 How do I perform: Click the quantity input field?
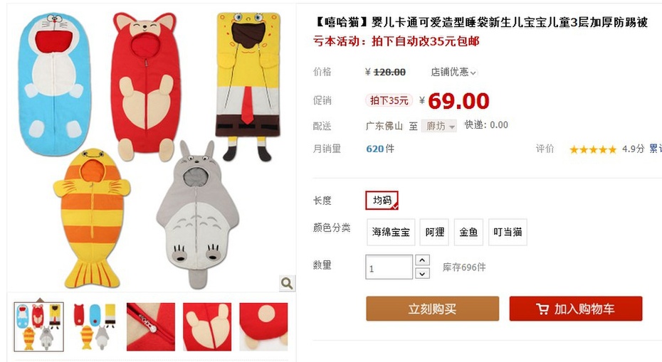(389, 267)
